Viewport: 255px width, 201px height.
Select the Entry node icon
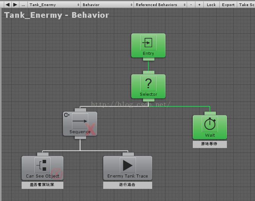click(x=148, y=43)
